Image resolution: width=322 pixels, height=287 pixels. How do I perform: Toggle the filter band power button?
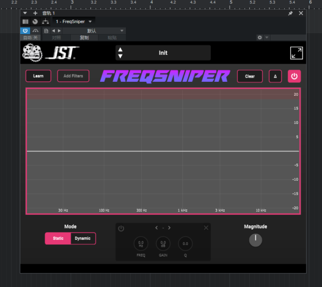(x=121, y=229)
